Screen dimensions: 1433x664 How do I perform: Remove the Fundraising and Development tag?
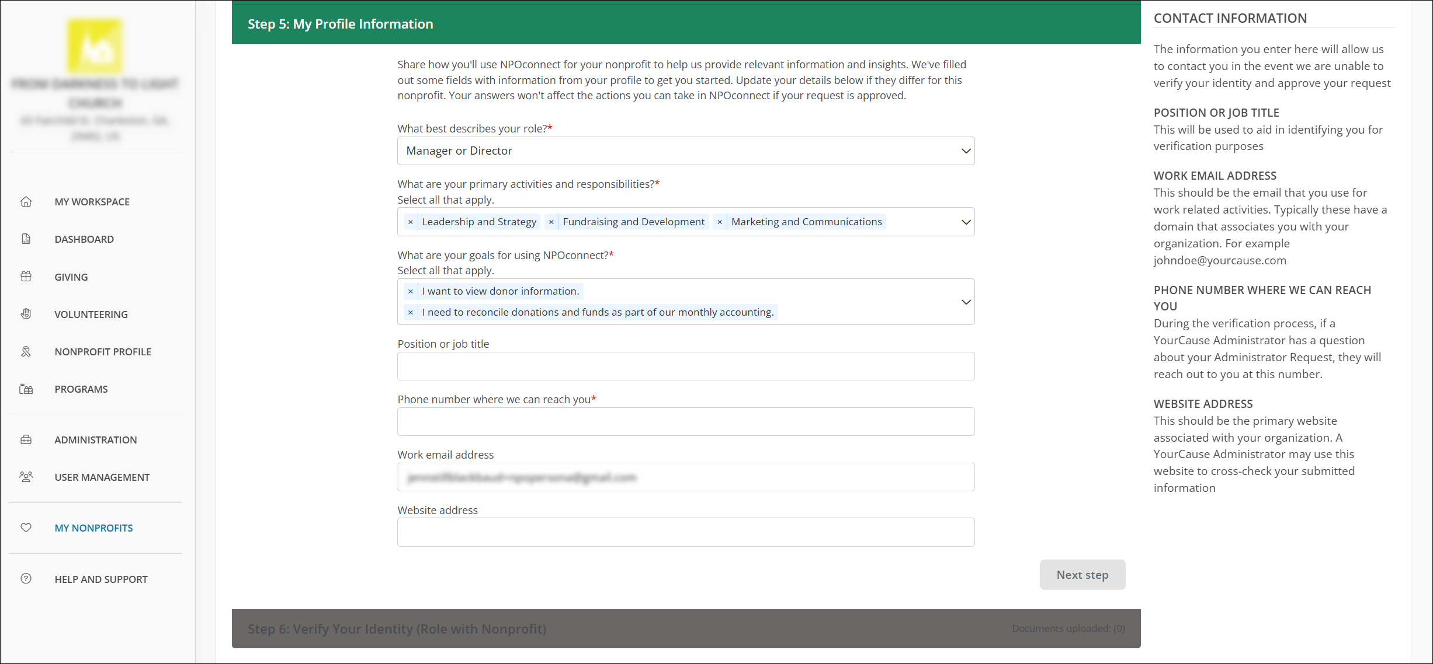551,222
